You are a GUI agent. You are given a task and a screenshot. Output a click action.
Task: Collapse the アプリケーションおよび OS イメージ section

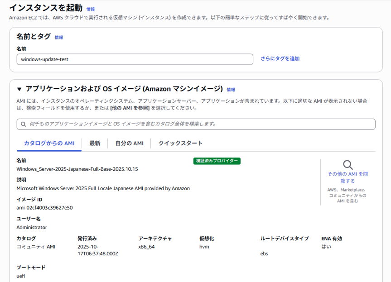(x=19, y=89)
